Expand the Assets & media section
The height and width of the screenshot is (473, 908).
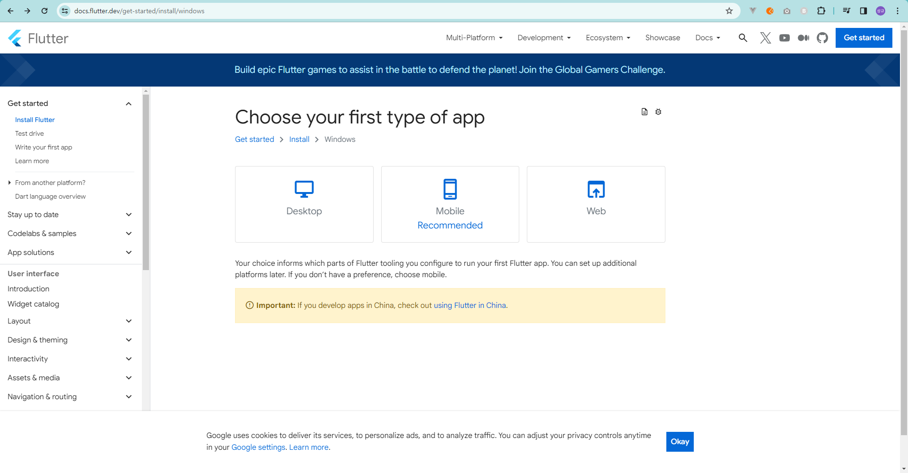pyautogui.click(x=129, y=378)
